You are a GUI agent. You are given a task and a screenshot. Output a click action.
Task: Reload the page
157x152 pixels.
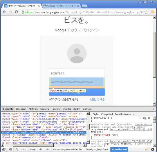tap(16, 12)
